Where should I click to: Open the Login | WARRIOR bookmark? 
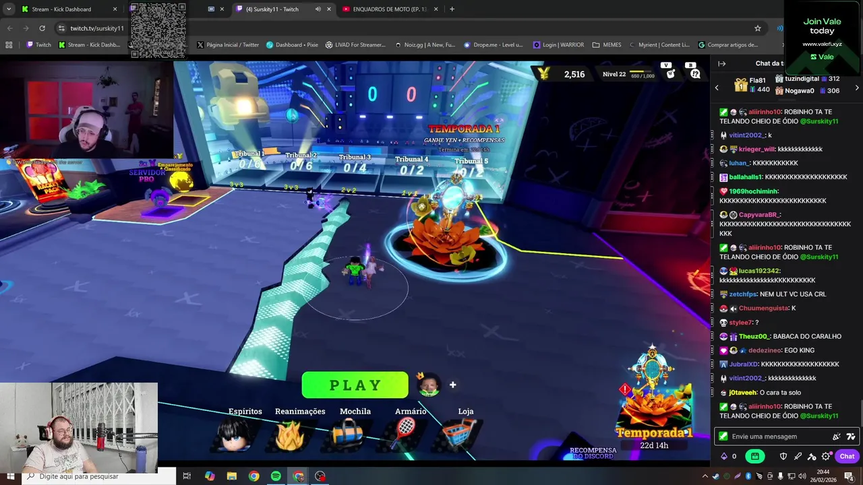click(x=558, y=45)
